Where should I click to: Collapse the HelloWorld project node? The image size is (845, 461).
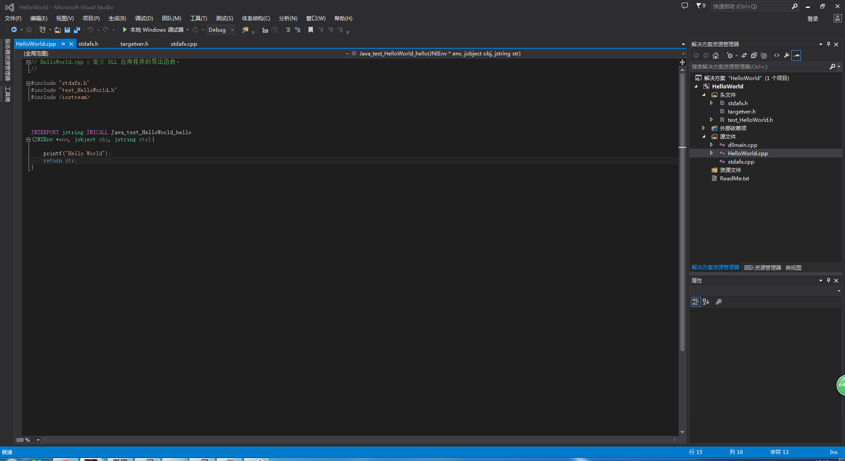click(x=696, y=87)
